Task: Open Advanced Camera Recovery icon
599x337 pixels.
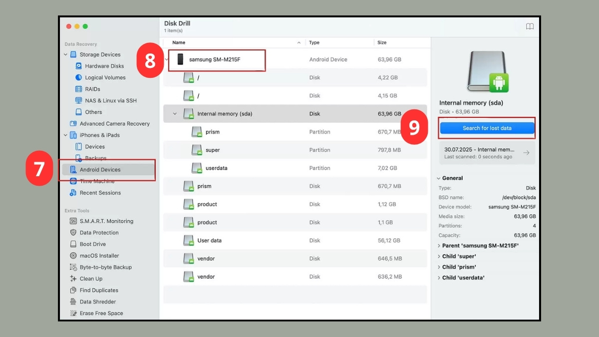Action: click(73, 123)
